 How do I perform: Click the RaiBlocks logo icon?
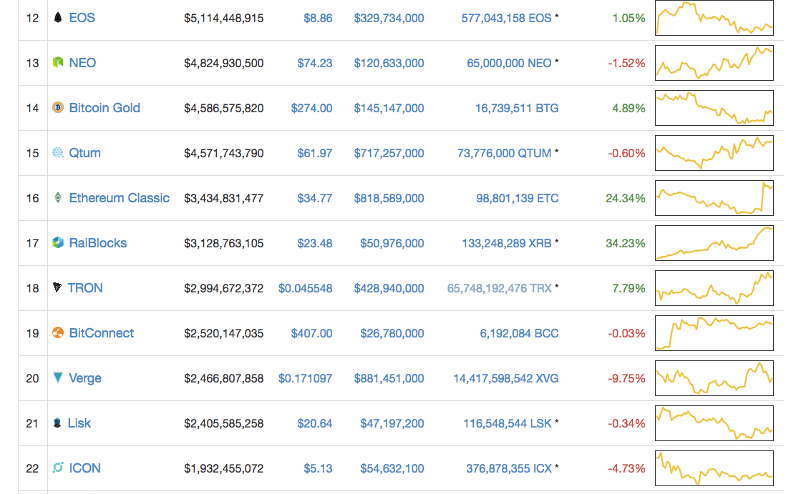click(58, 242)
